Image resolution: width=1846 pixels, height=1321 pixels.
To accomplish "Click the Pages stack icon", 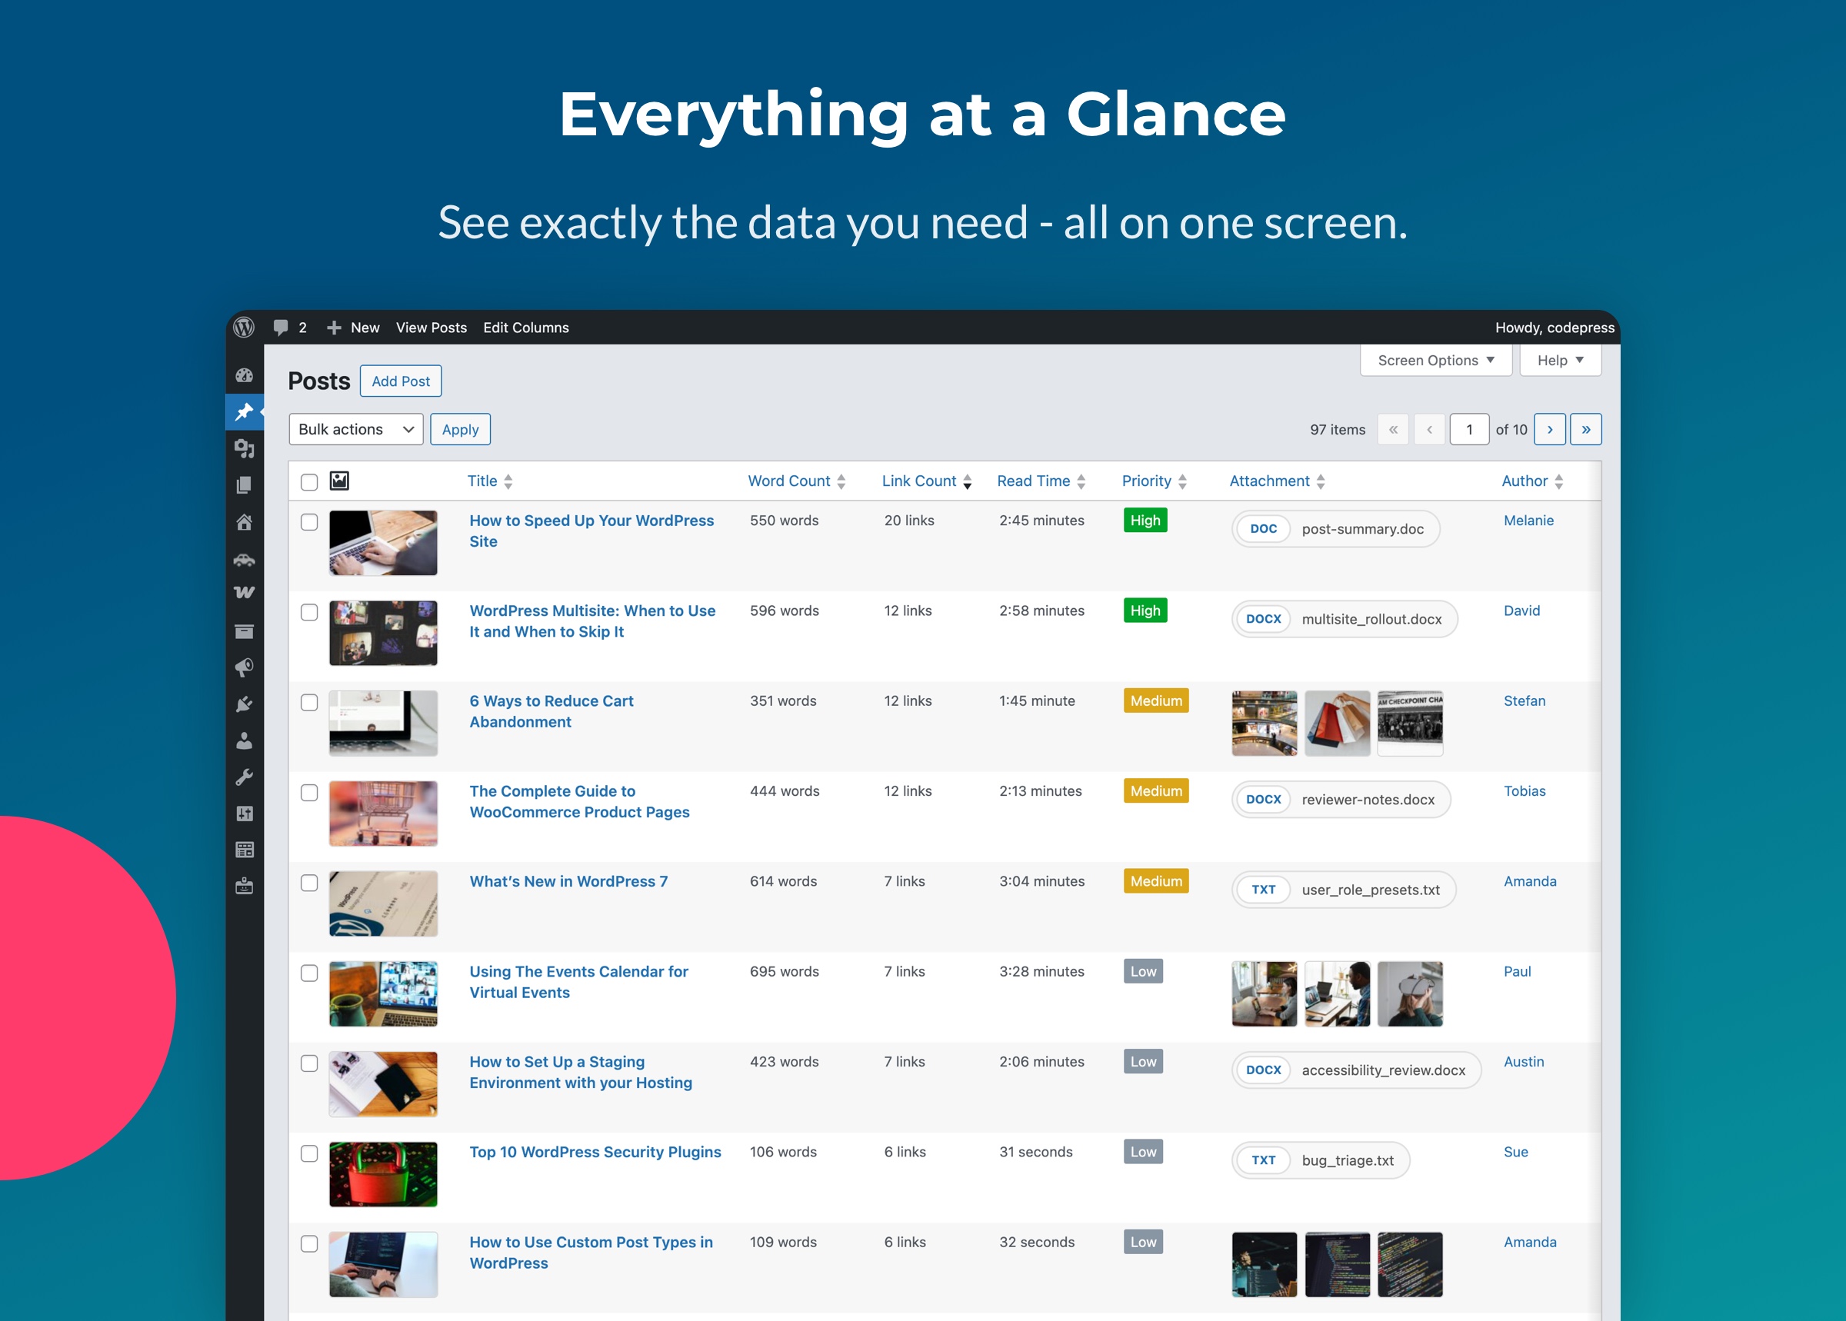I will click(x=244, y=484).
